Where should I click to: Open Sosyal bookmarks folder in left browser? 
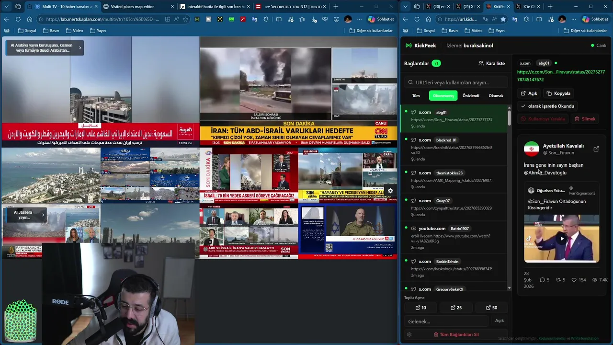(27, 31)
